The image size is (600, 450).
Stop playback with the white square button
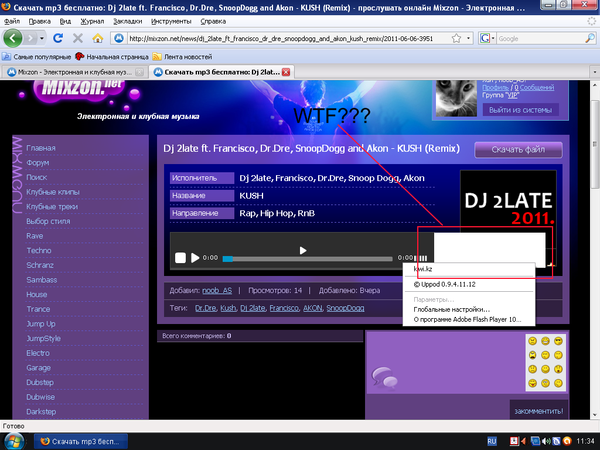180,258
